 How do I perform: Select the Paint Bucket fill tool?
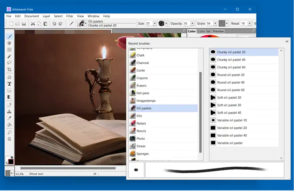point(9,125)
